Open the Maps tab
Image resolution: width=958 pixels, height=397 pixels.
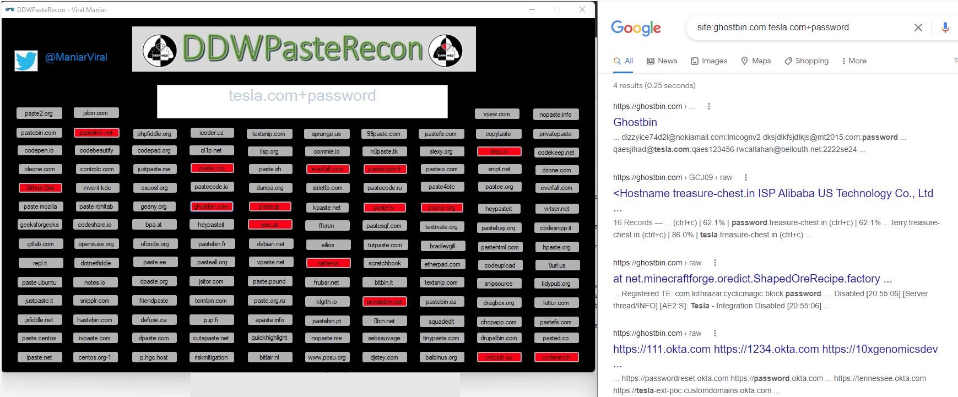(x=756, y=61)
